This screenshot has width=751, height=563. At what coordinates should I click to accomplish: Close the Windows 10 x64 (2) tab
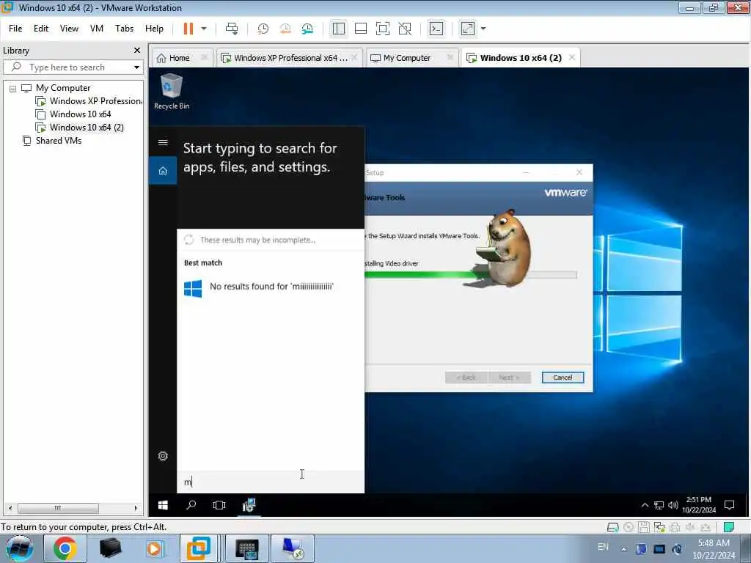coord(572,57)
